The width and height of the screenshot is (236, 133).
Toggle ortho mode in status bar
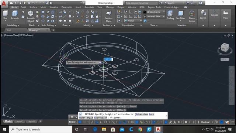click(x=101, y=122)
